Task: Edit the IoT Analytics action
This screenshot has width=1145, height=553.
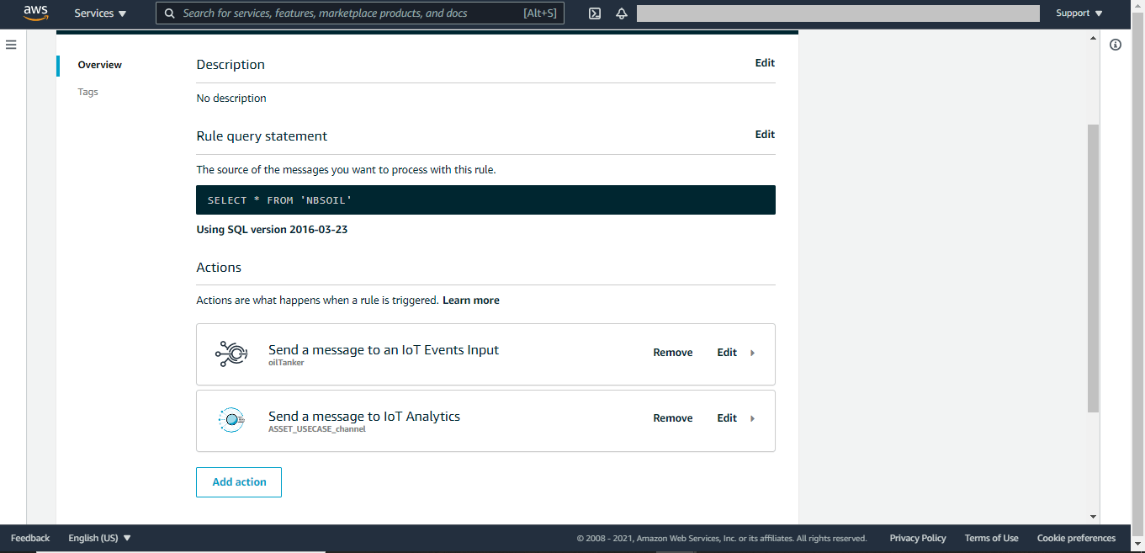Action: (727, 418)
